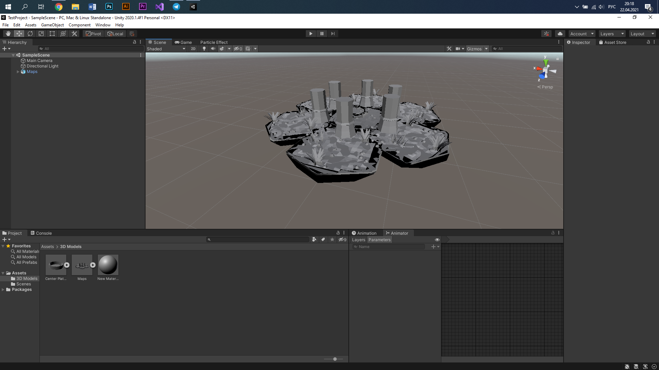Select the Rect transform tool
Image resolution: width=659 pixels, height=370 pixels.
(52, 34)
